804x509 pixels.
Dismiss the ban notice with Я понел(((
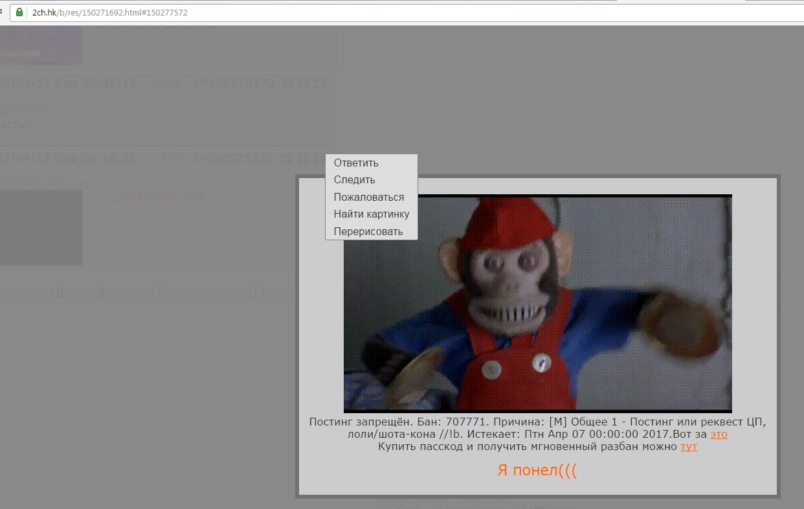pos(537,470)
